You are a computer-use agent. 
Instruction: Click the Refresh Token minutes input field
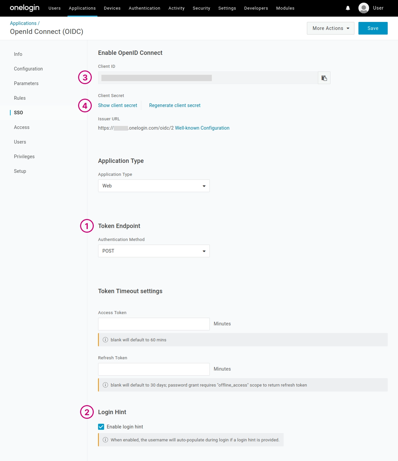(x=154, y=369)
